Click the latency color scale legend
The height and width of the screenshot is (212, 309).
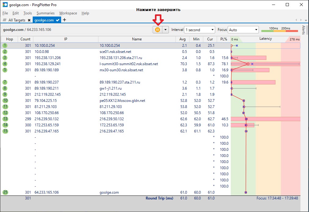(x=279, y=30)
